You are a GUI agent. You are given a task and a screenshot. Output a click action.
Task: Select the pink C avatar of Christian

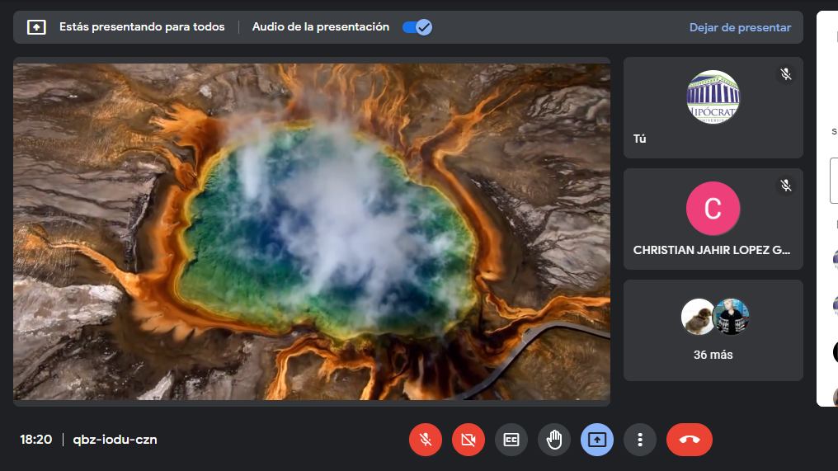click(x=713, y=208)
